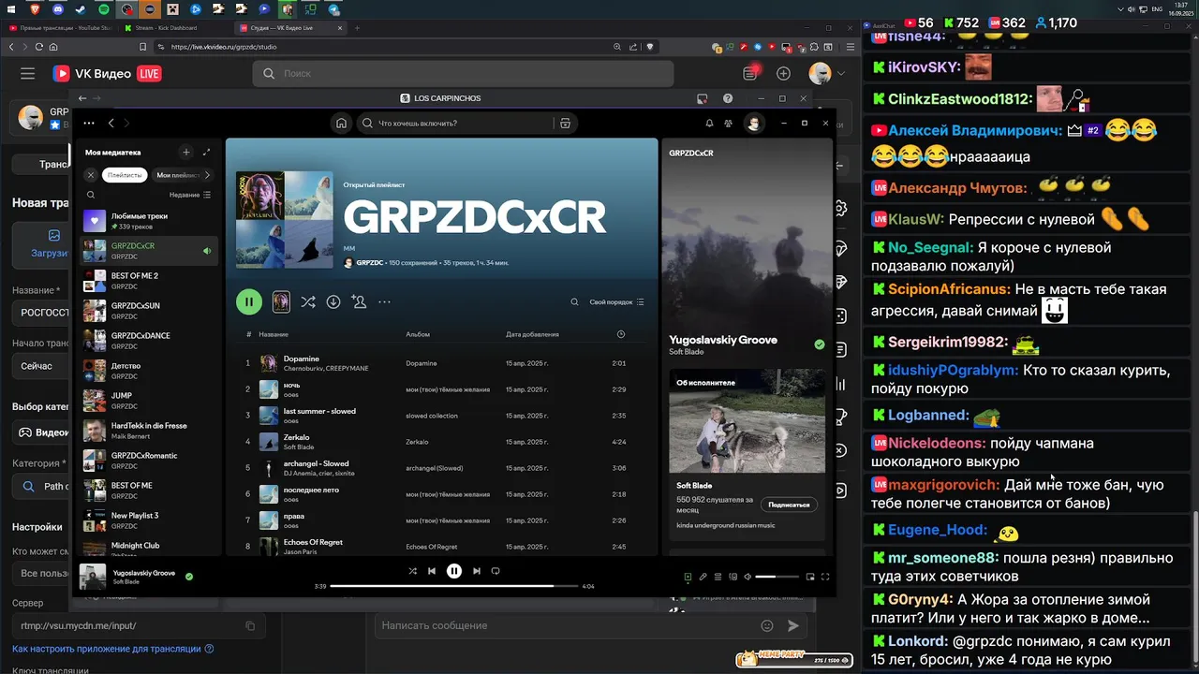Viewport: 1199px width, 674px height.
Task: Toggle shuffle in the bottom player bar
Action: 413,571
